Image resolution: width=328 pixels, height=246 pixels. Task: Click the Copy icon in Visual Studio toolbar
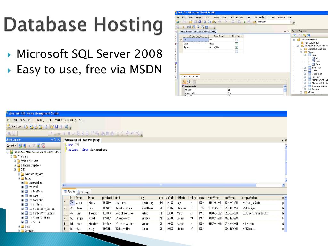(x=209, y=22)
